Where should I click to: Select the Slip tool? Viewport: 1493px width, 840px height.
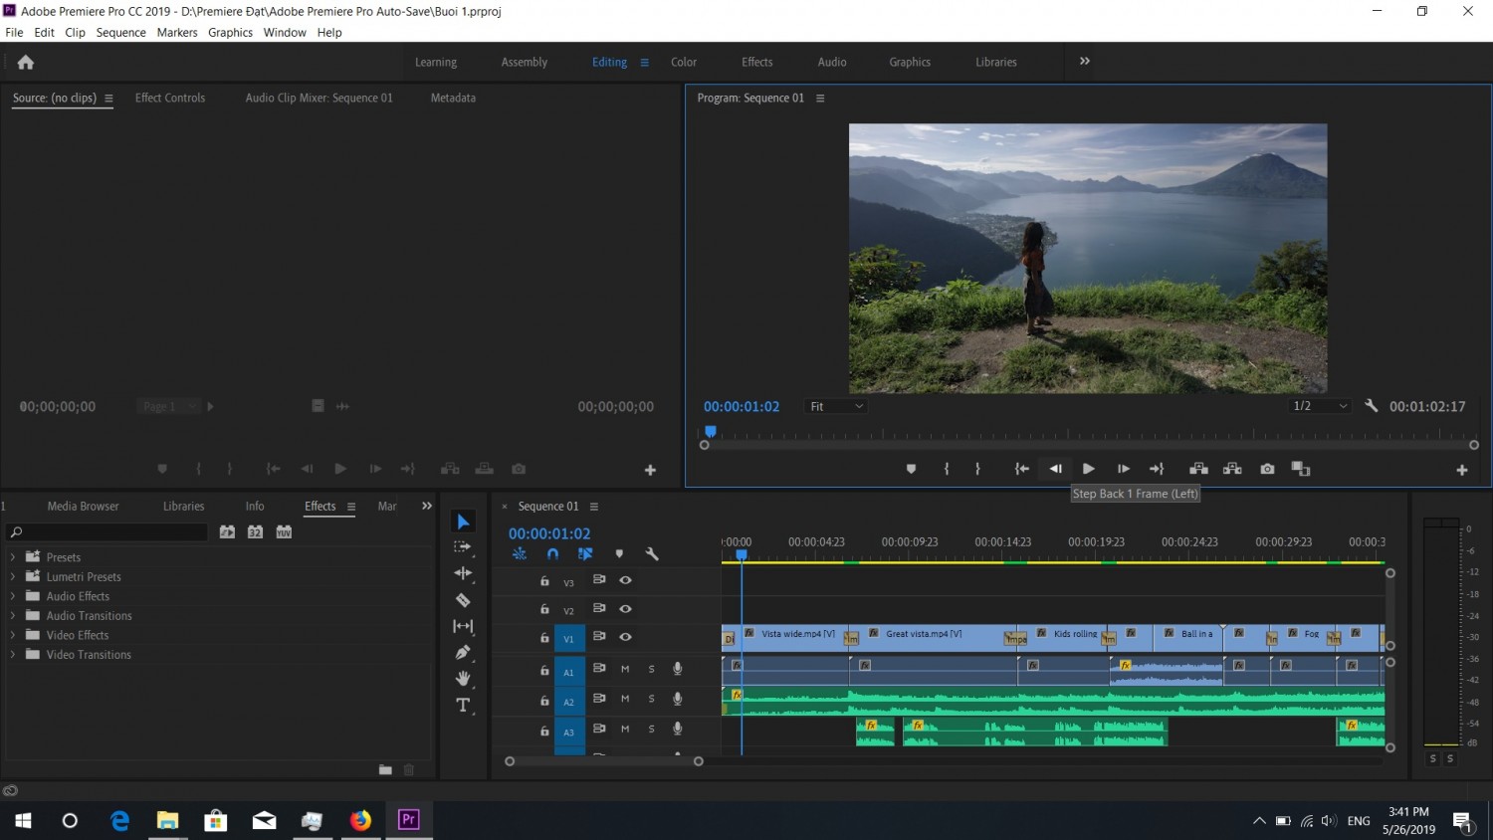463,626
